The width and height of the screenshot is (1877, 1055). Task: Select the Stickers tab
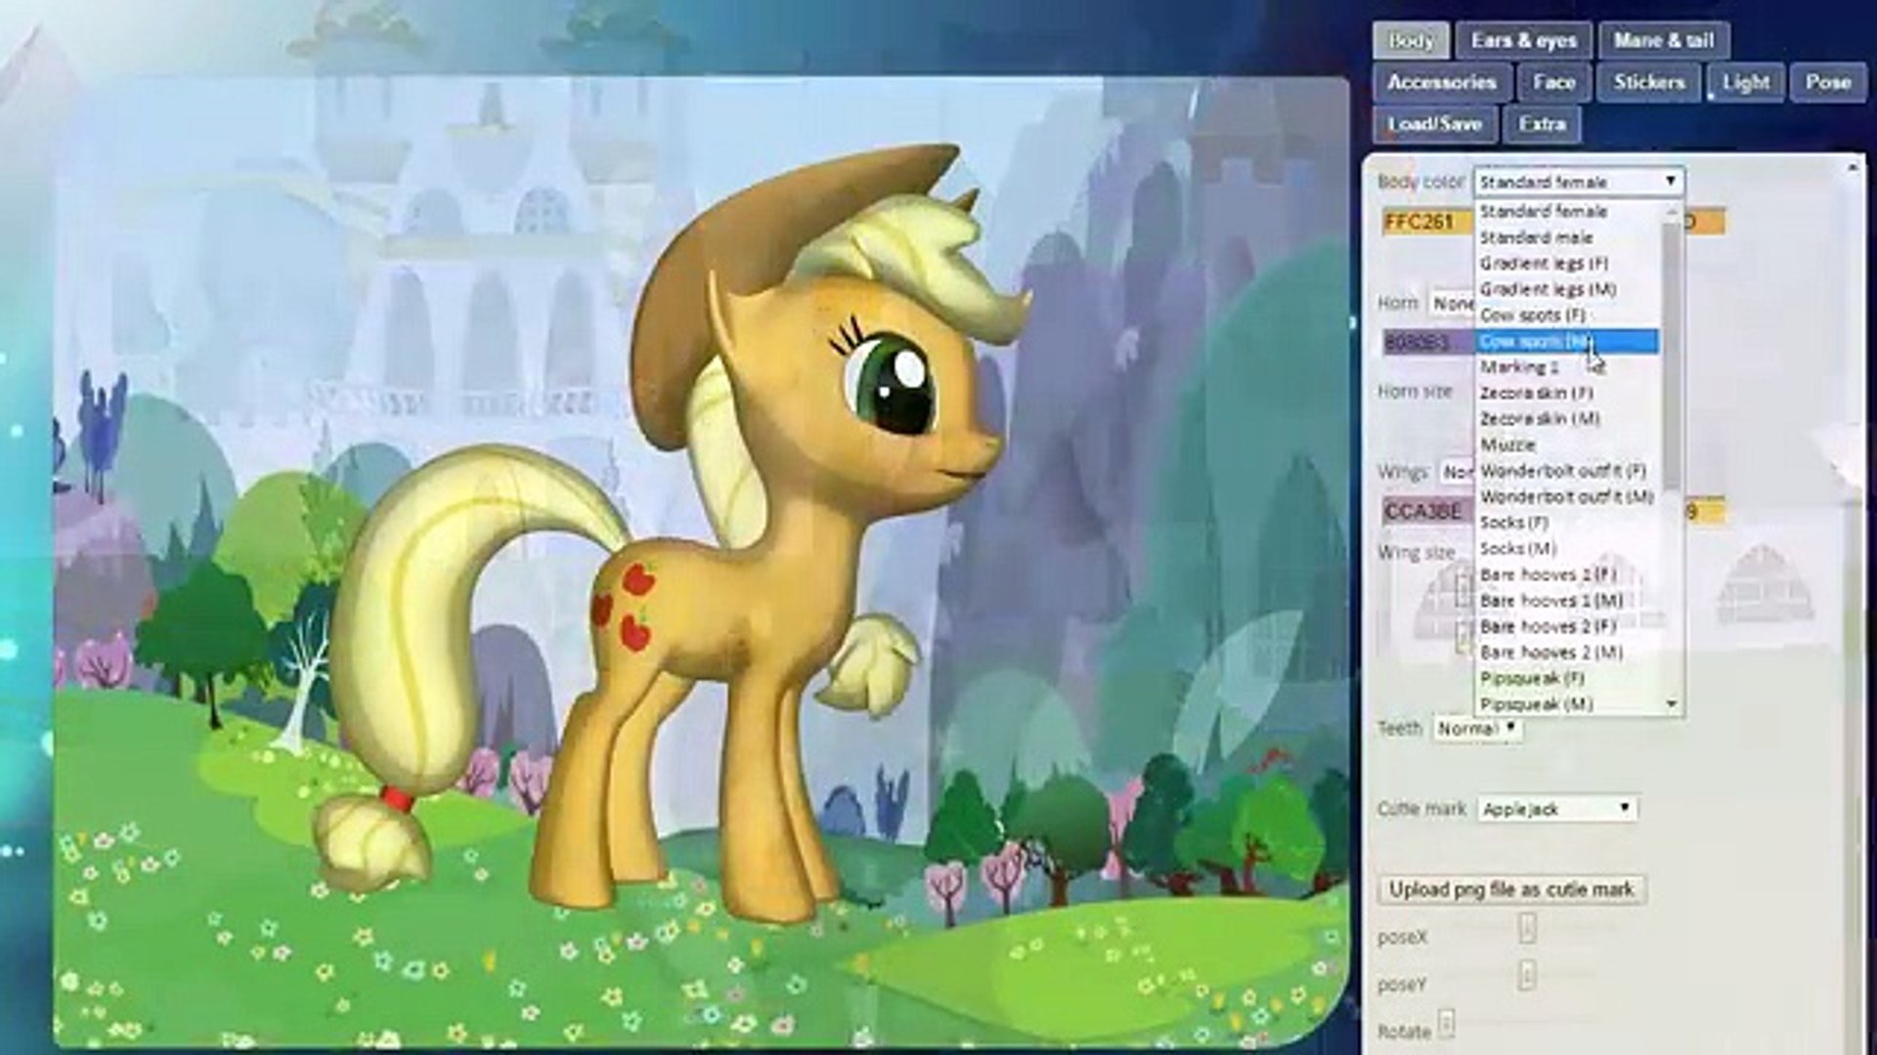coord(1648,83)
